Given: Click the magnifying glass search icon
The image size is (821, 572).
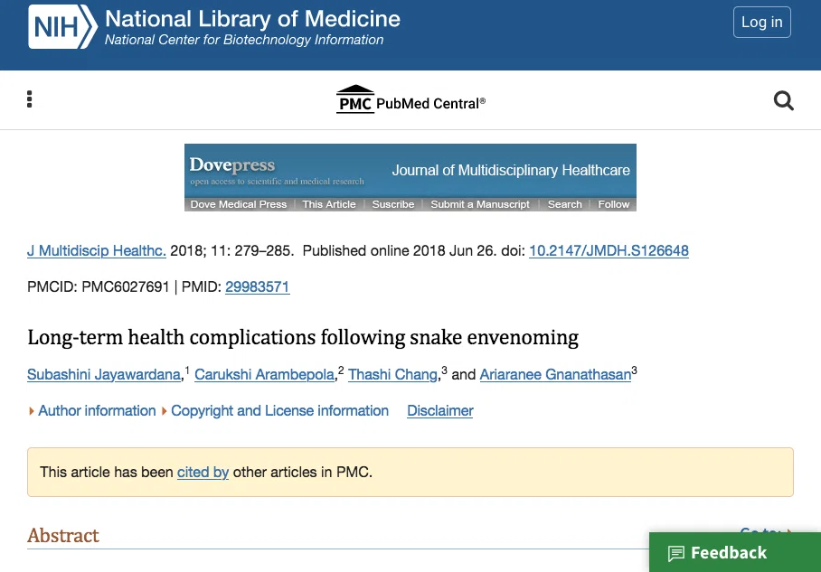Looking at the screenshot, I should [x=783, y=100].
